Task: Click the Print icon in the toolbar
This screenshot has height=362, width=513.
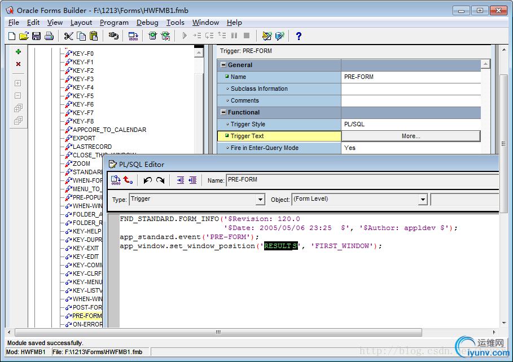Action: click(49, 36)
